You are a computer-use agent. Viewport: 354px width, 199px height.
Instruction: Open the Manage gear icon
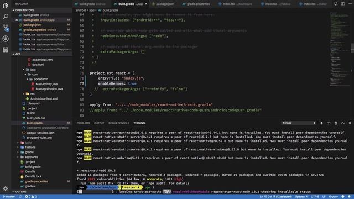(6, 188)
